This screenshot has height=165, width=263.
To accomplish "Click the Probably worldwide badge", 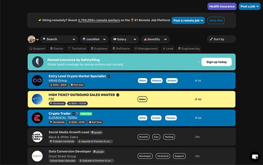I will point(62,141).
